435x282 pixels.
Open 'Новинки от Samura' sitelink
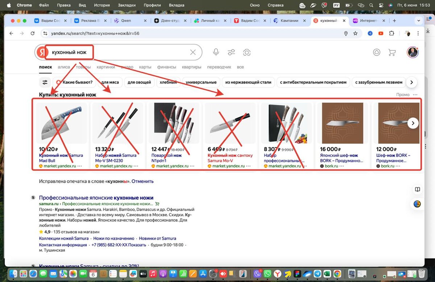pos(157,238)
